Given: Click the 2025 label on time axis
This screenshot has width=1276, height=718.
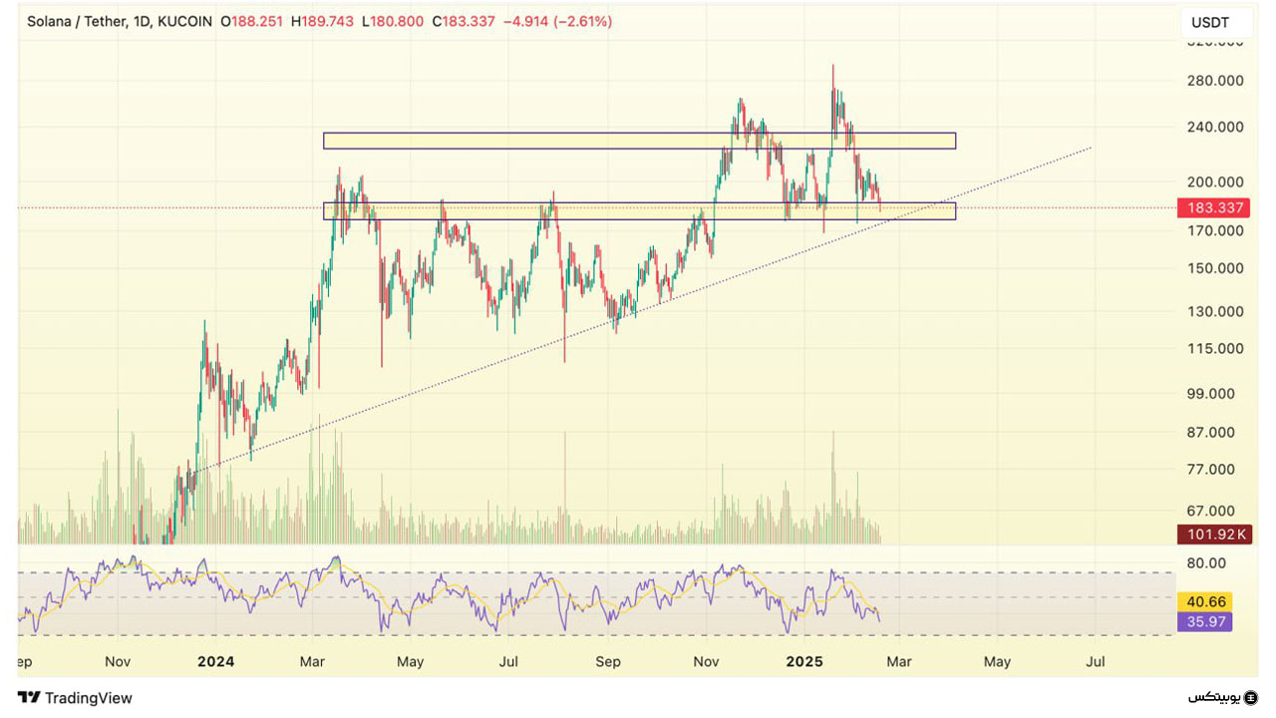Looking at the screenshot, I should pos(803,661).
